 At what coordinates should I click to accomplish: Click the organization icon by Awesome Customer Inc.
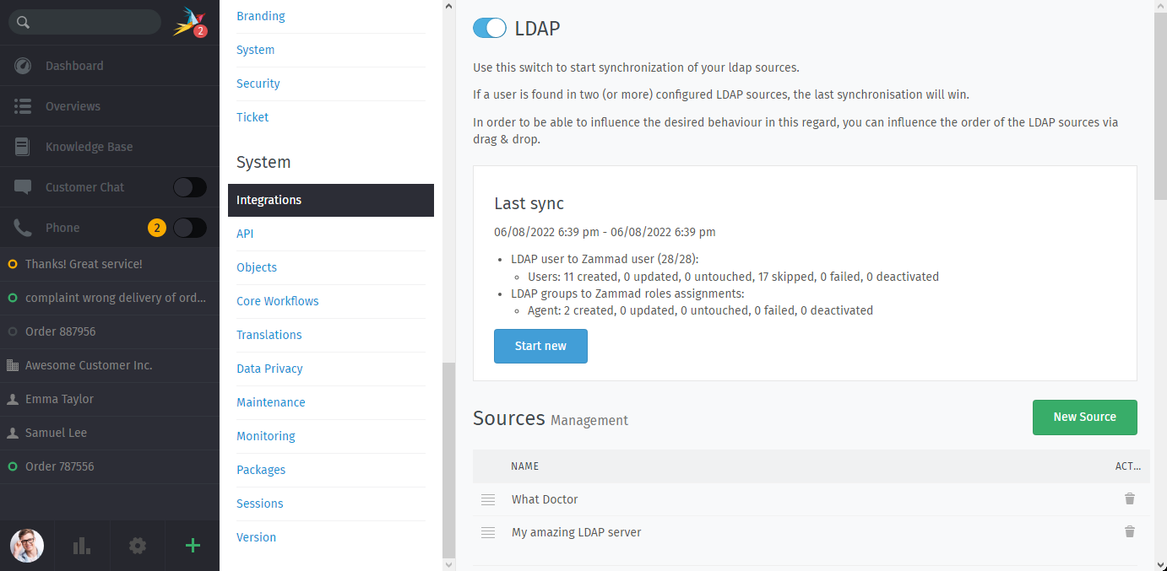point(12,365)
